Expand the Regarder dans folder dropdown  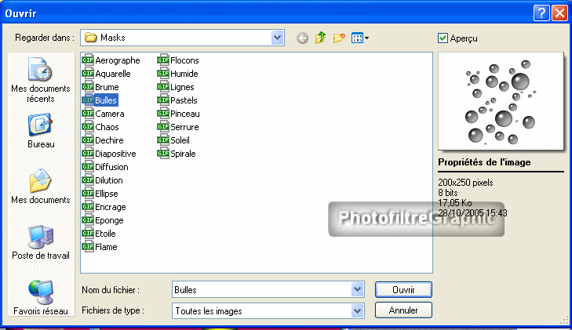(x=277, y=37)
